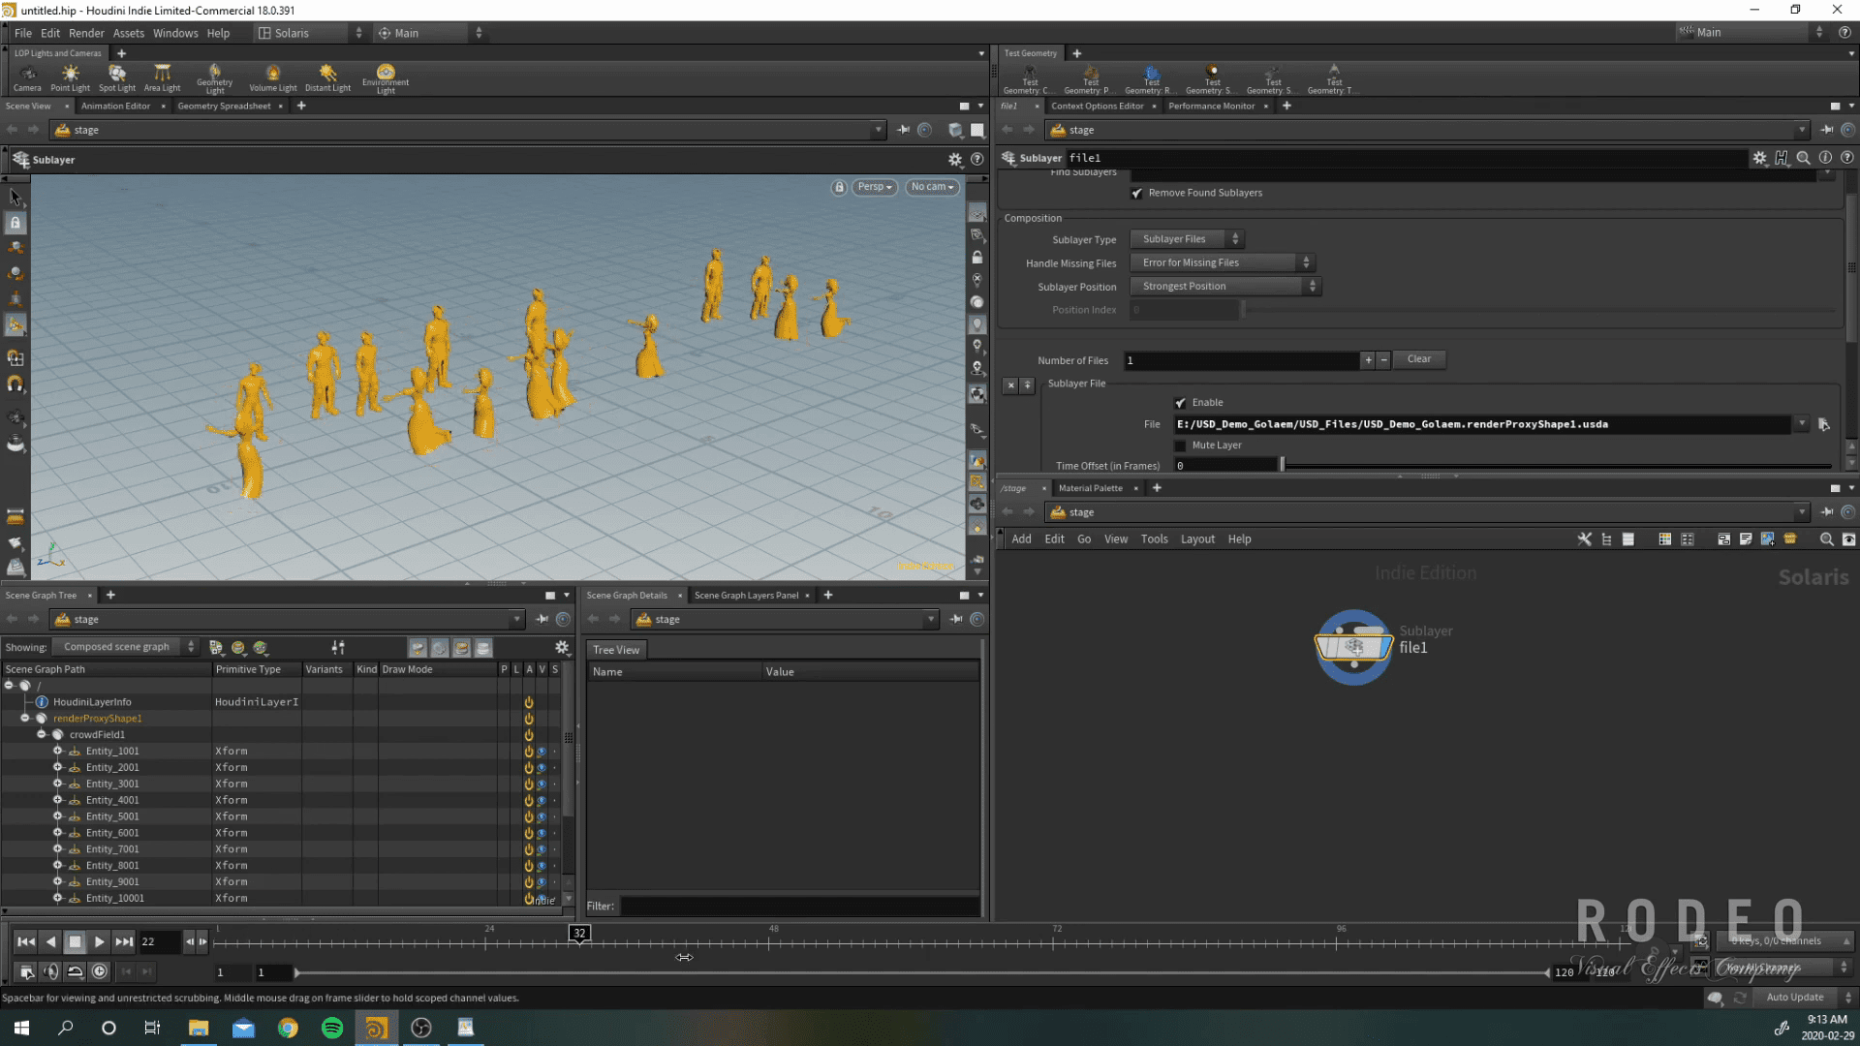Open the Layout menu in network editor
1860x1046 pixels.
(x=1197, y=539)
